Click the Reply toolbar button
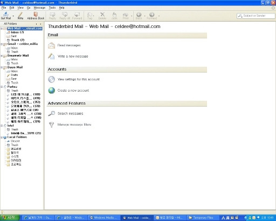 (52, 16)
